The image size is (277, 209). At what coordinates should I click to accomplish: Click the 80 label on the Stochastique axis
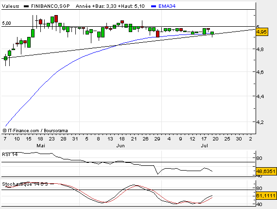(260, 188)
